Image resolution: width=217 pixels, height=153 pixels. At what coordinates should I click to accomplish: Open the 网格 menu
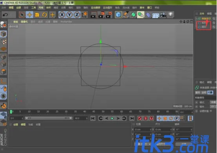[x=41, y=7]
